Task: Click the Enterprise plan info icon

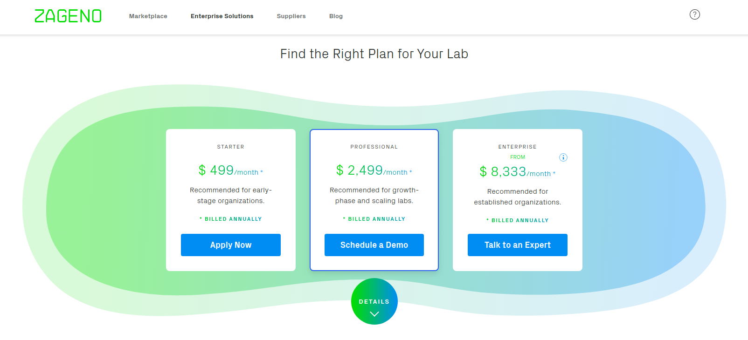Action: (x=563, y=157)
